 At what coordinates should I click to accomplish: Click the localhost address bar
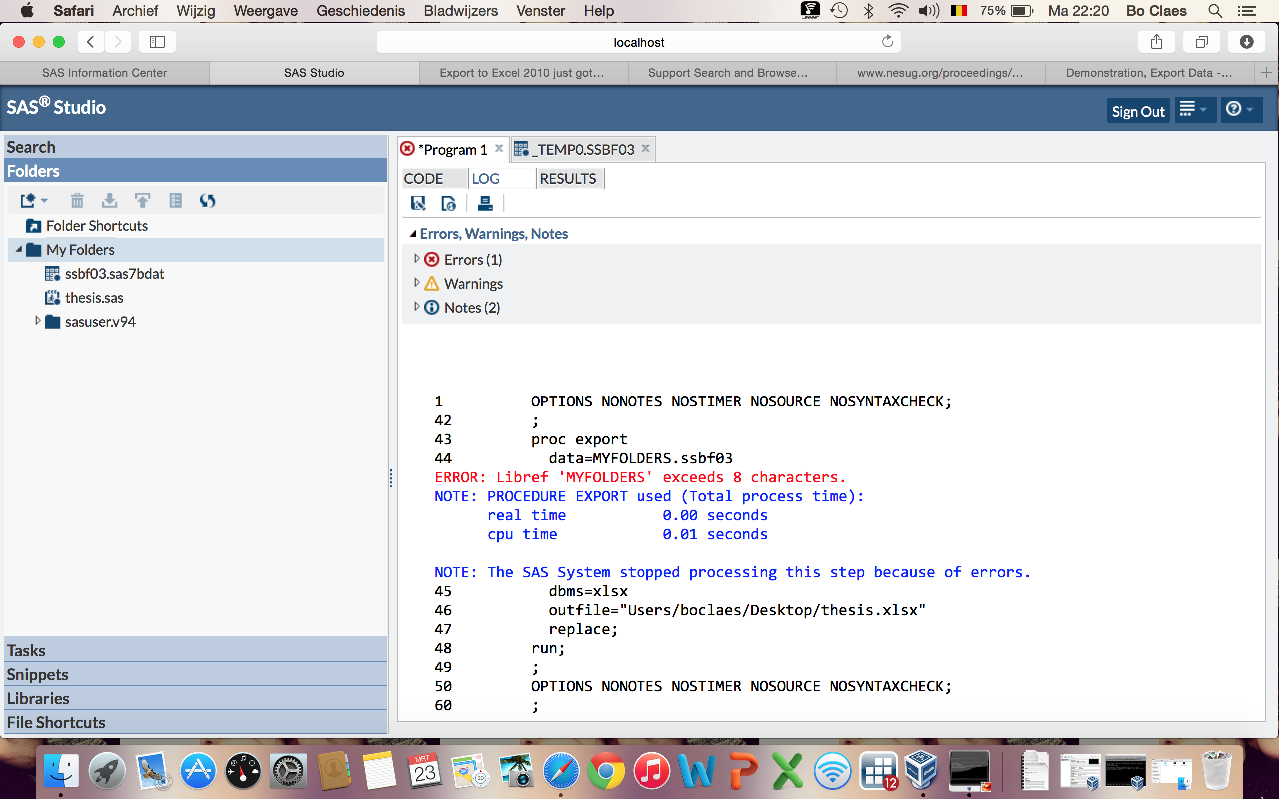(639, 42)
